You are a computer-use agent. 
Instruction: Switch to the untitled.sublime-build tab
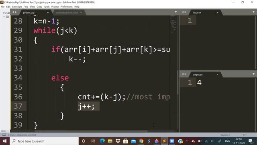pos(67,12)
